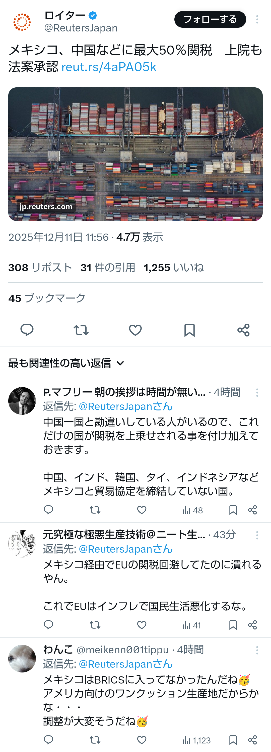Bookmark the main Reuters post
The image size is (271, 752).
pyautogui.click(x=189, y=330)
